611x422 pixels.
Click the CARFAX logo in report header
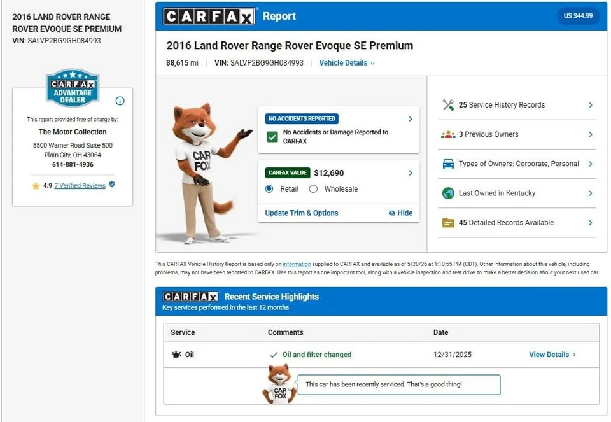[209, 17]
